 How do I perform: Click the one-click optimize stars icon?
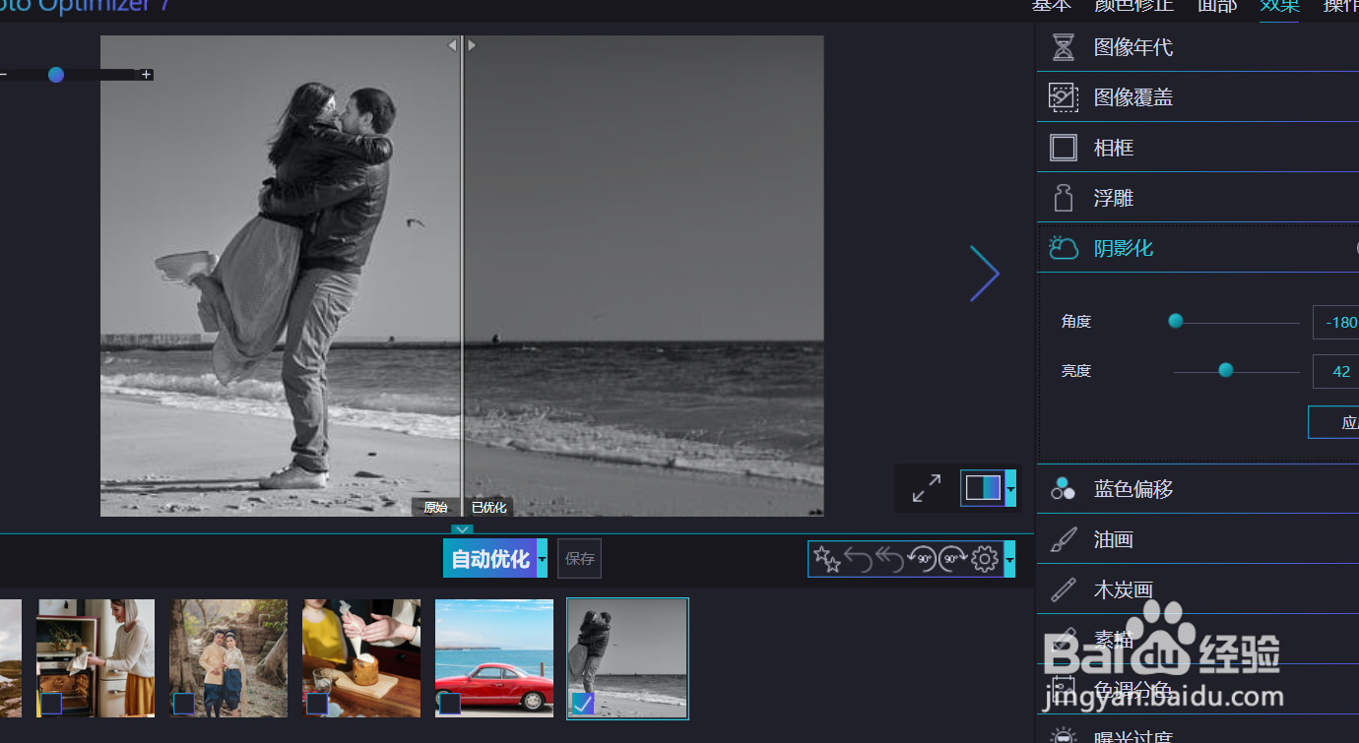pyautogui.click(x=827, y=560)
